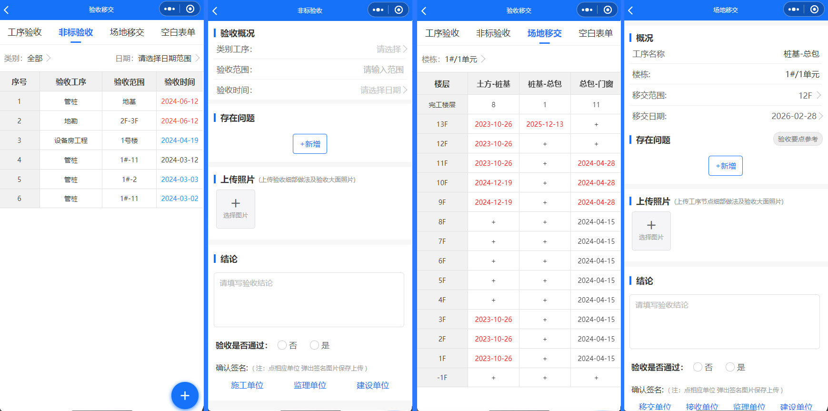Tap the blue floating plus button
Screen dimensions: 828x411
185,395
